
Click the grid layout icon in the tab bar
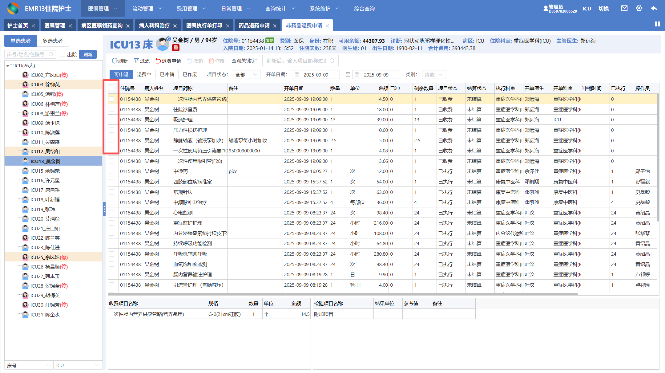click(658, 24)
